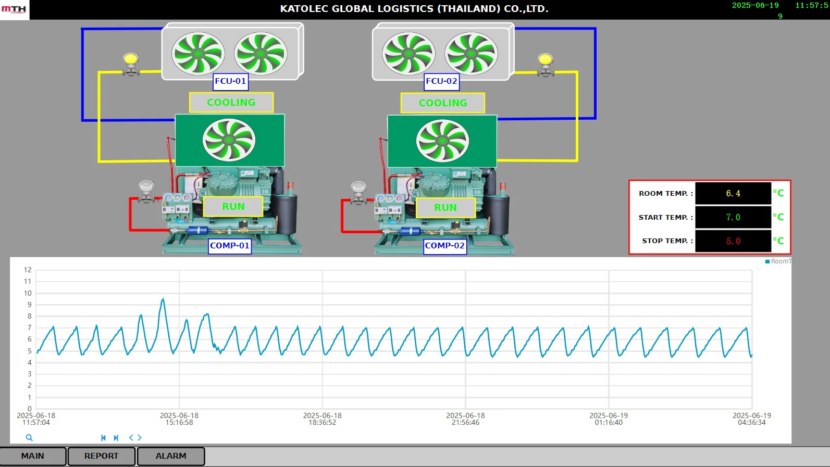The height and width of the screenshot is (467, 830).
Task: Click the yellow valve beside FCU-02
Action: [x=546, y=65]
